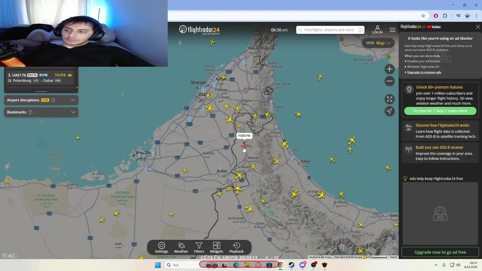Click the FDB37M callsign label
Viewport: 482px width, 271px height.
pos(244,135)
